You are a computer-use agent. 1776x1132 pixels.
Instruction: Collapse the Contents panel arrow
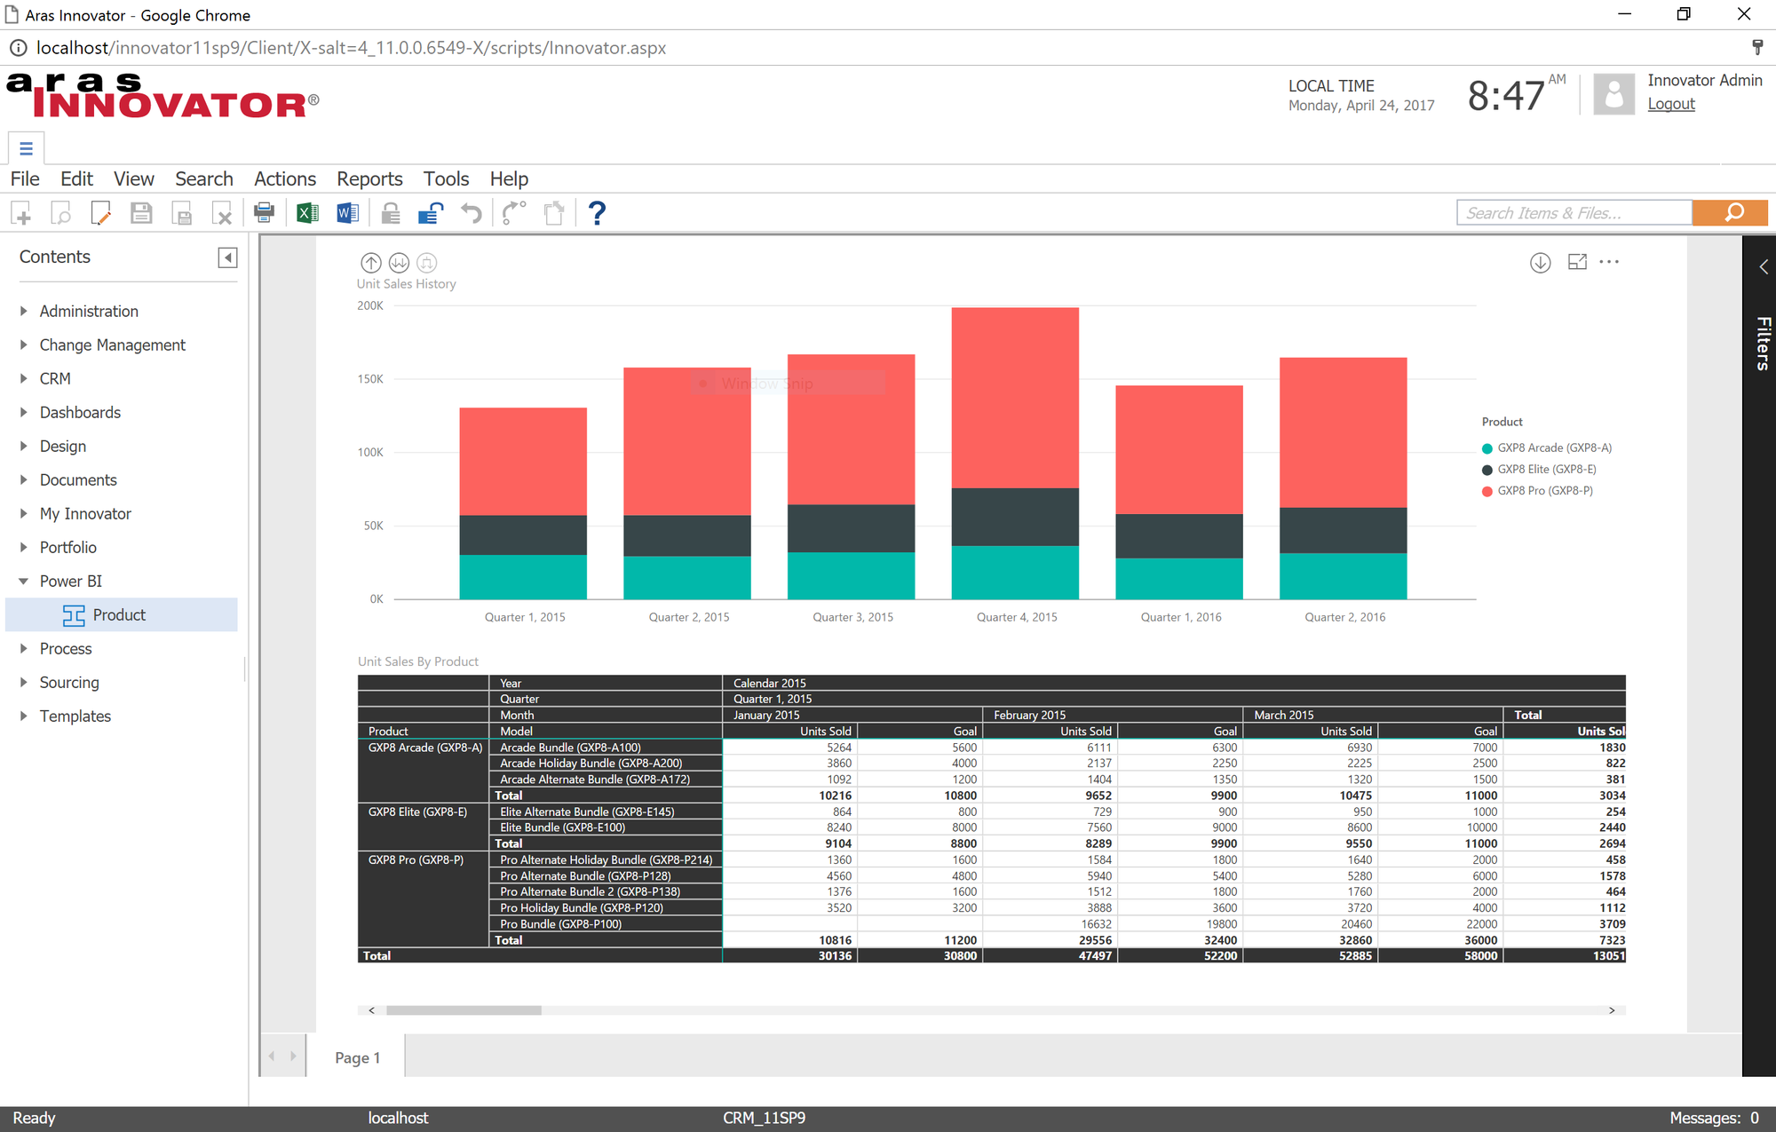point(227,257)
